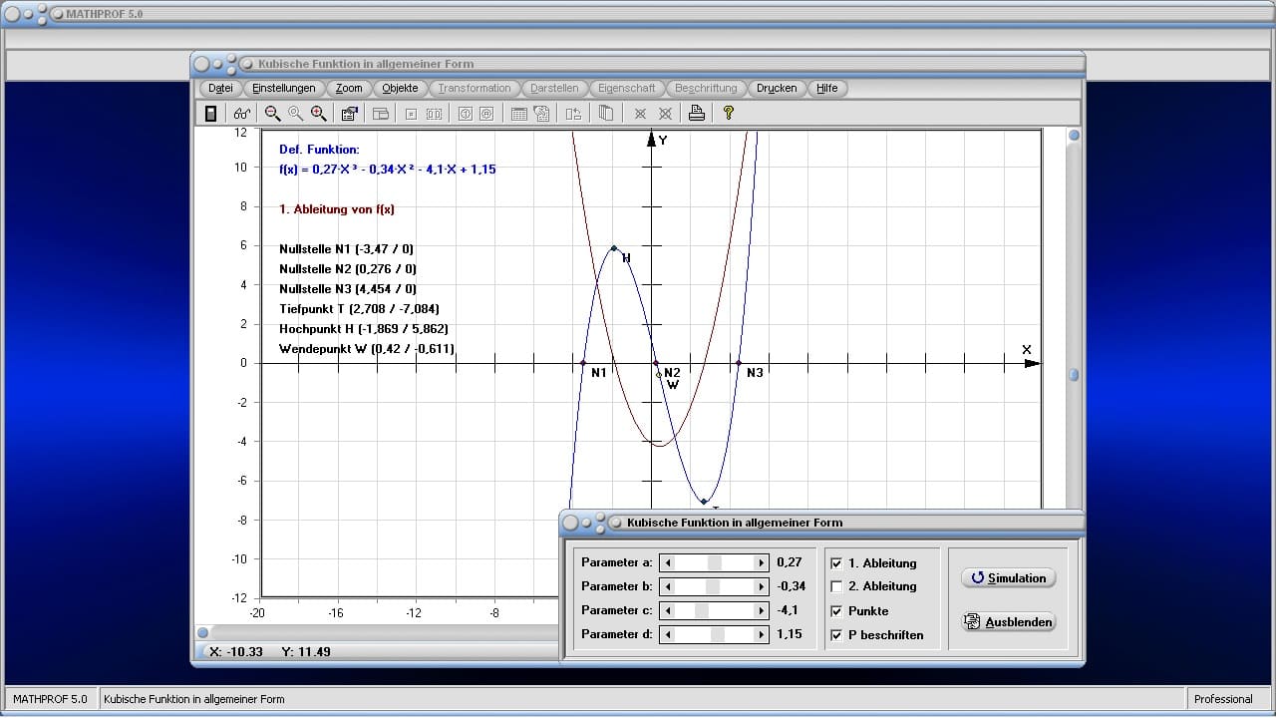
Task: Click the 'Professional' status bar entry
Action: (1223, 699)
